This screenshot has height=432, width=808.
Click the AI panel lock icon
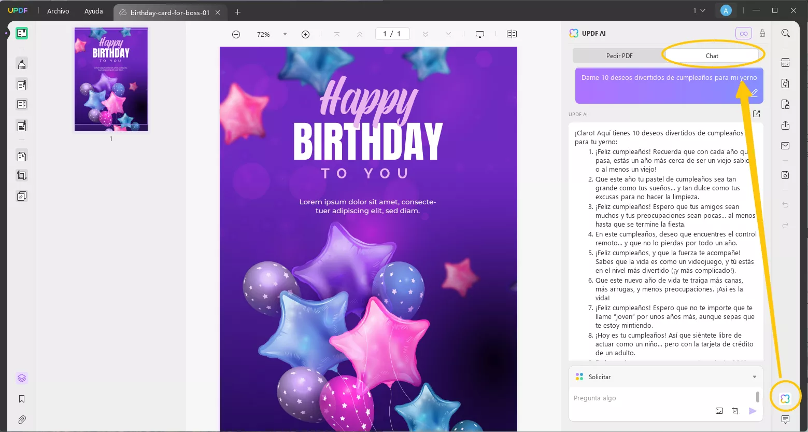pyautogui.click(x=762, y=33)
